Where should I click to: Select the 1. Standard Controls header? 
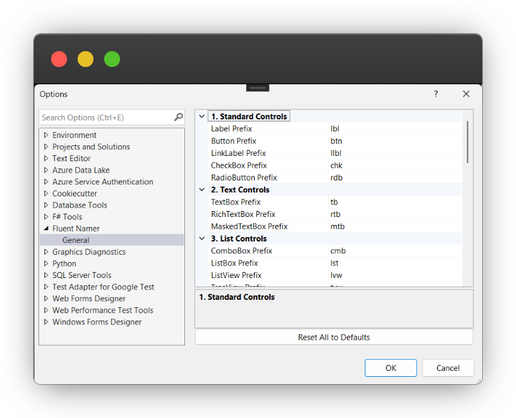249,116
